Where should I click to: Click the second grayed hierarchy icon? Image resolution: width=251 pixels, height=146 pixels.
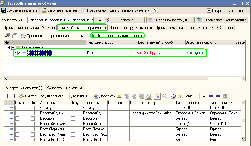(134, 96)
